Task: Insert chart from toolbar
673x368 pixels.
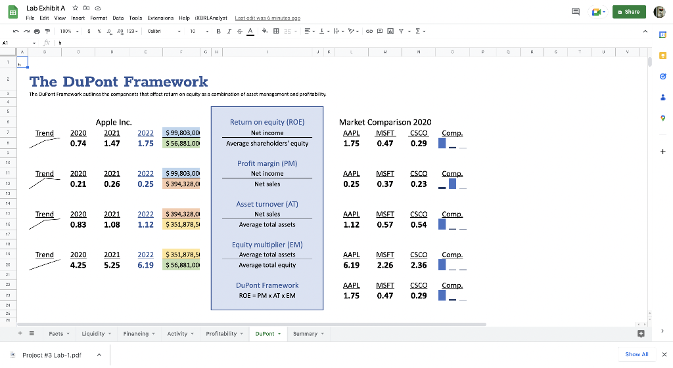Action: (390, 31)
